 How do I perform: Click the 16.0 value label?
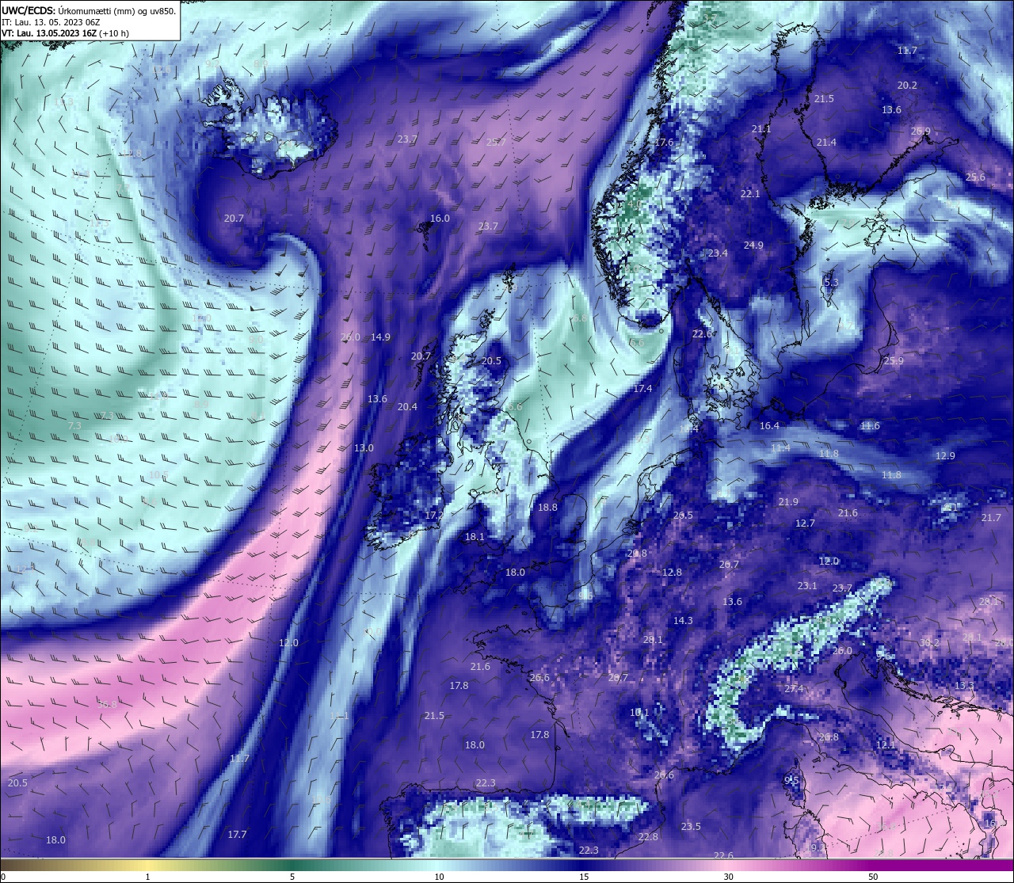coord(440,219)
